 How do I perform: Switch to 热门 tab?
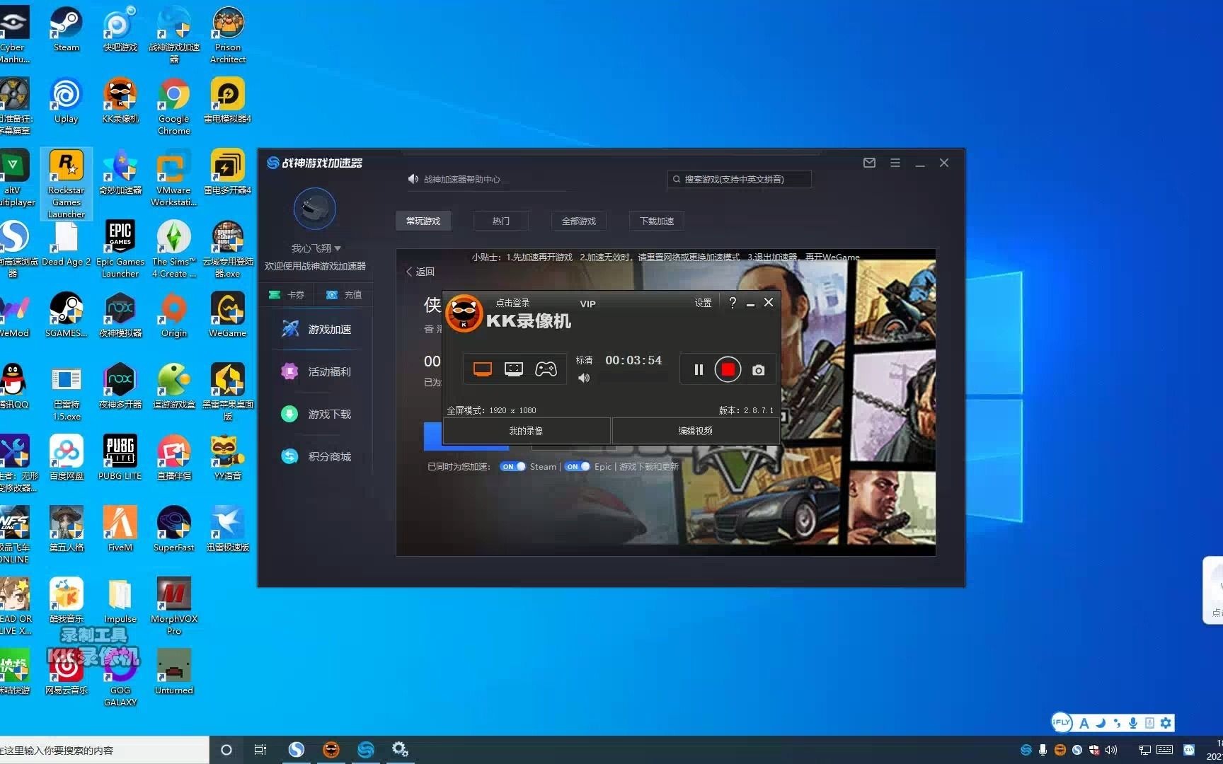(501, 221)
